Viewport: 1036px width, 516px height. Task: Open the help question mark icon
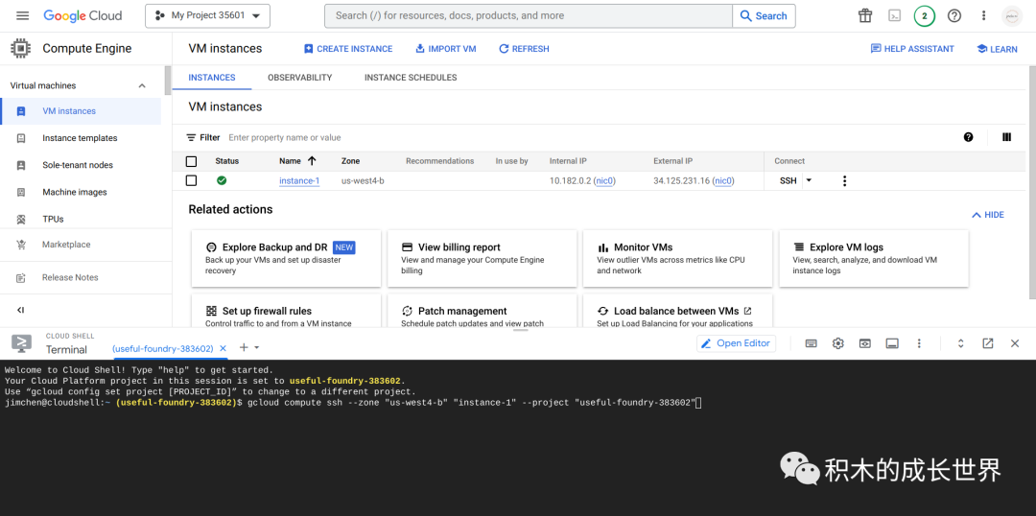(x=954, y=16)
